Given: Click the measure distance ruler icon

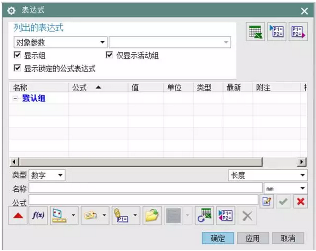Looking at the screenshot, I should coord(59,216).
